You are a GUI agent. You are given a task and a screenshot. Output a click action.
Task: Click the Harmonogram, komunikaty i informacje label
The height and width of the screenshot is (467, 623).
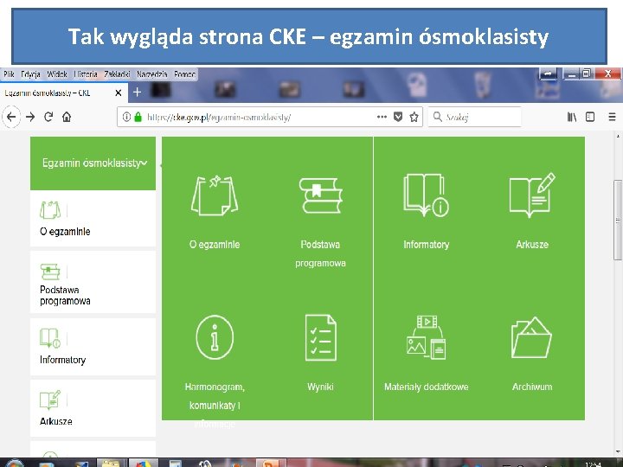pos(215,406)
